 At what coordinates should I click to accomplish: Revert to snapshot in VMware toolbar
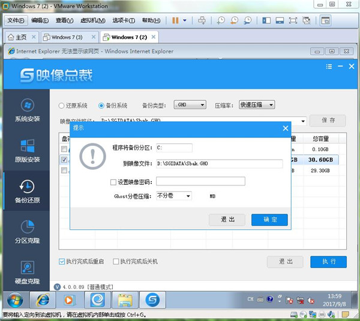click(x=234, y=20)
